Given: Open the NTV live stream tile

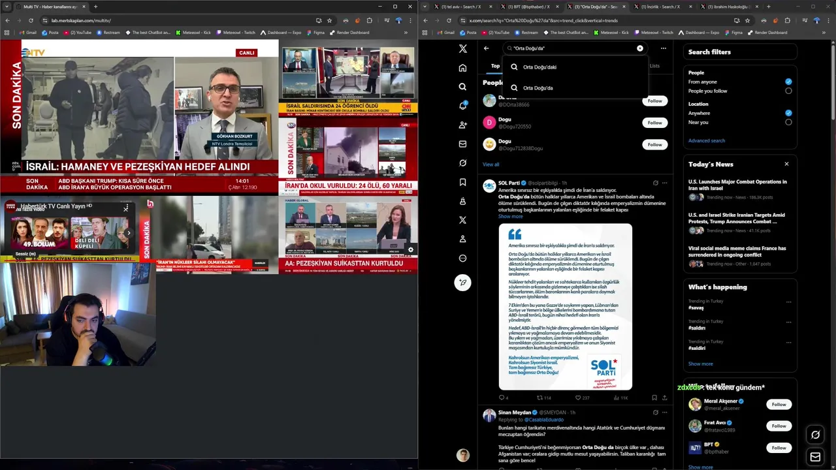Looking at the screenshot, I should 139,117.
